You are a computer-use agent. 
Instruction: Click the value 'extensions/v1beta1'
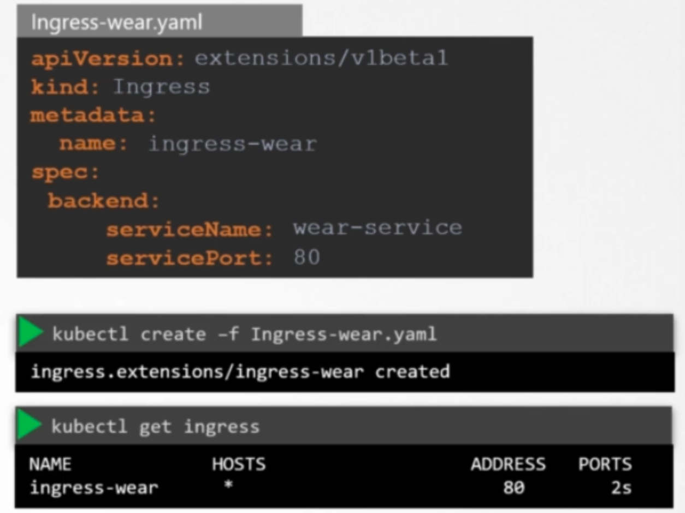321,58
